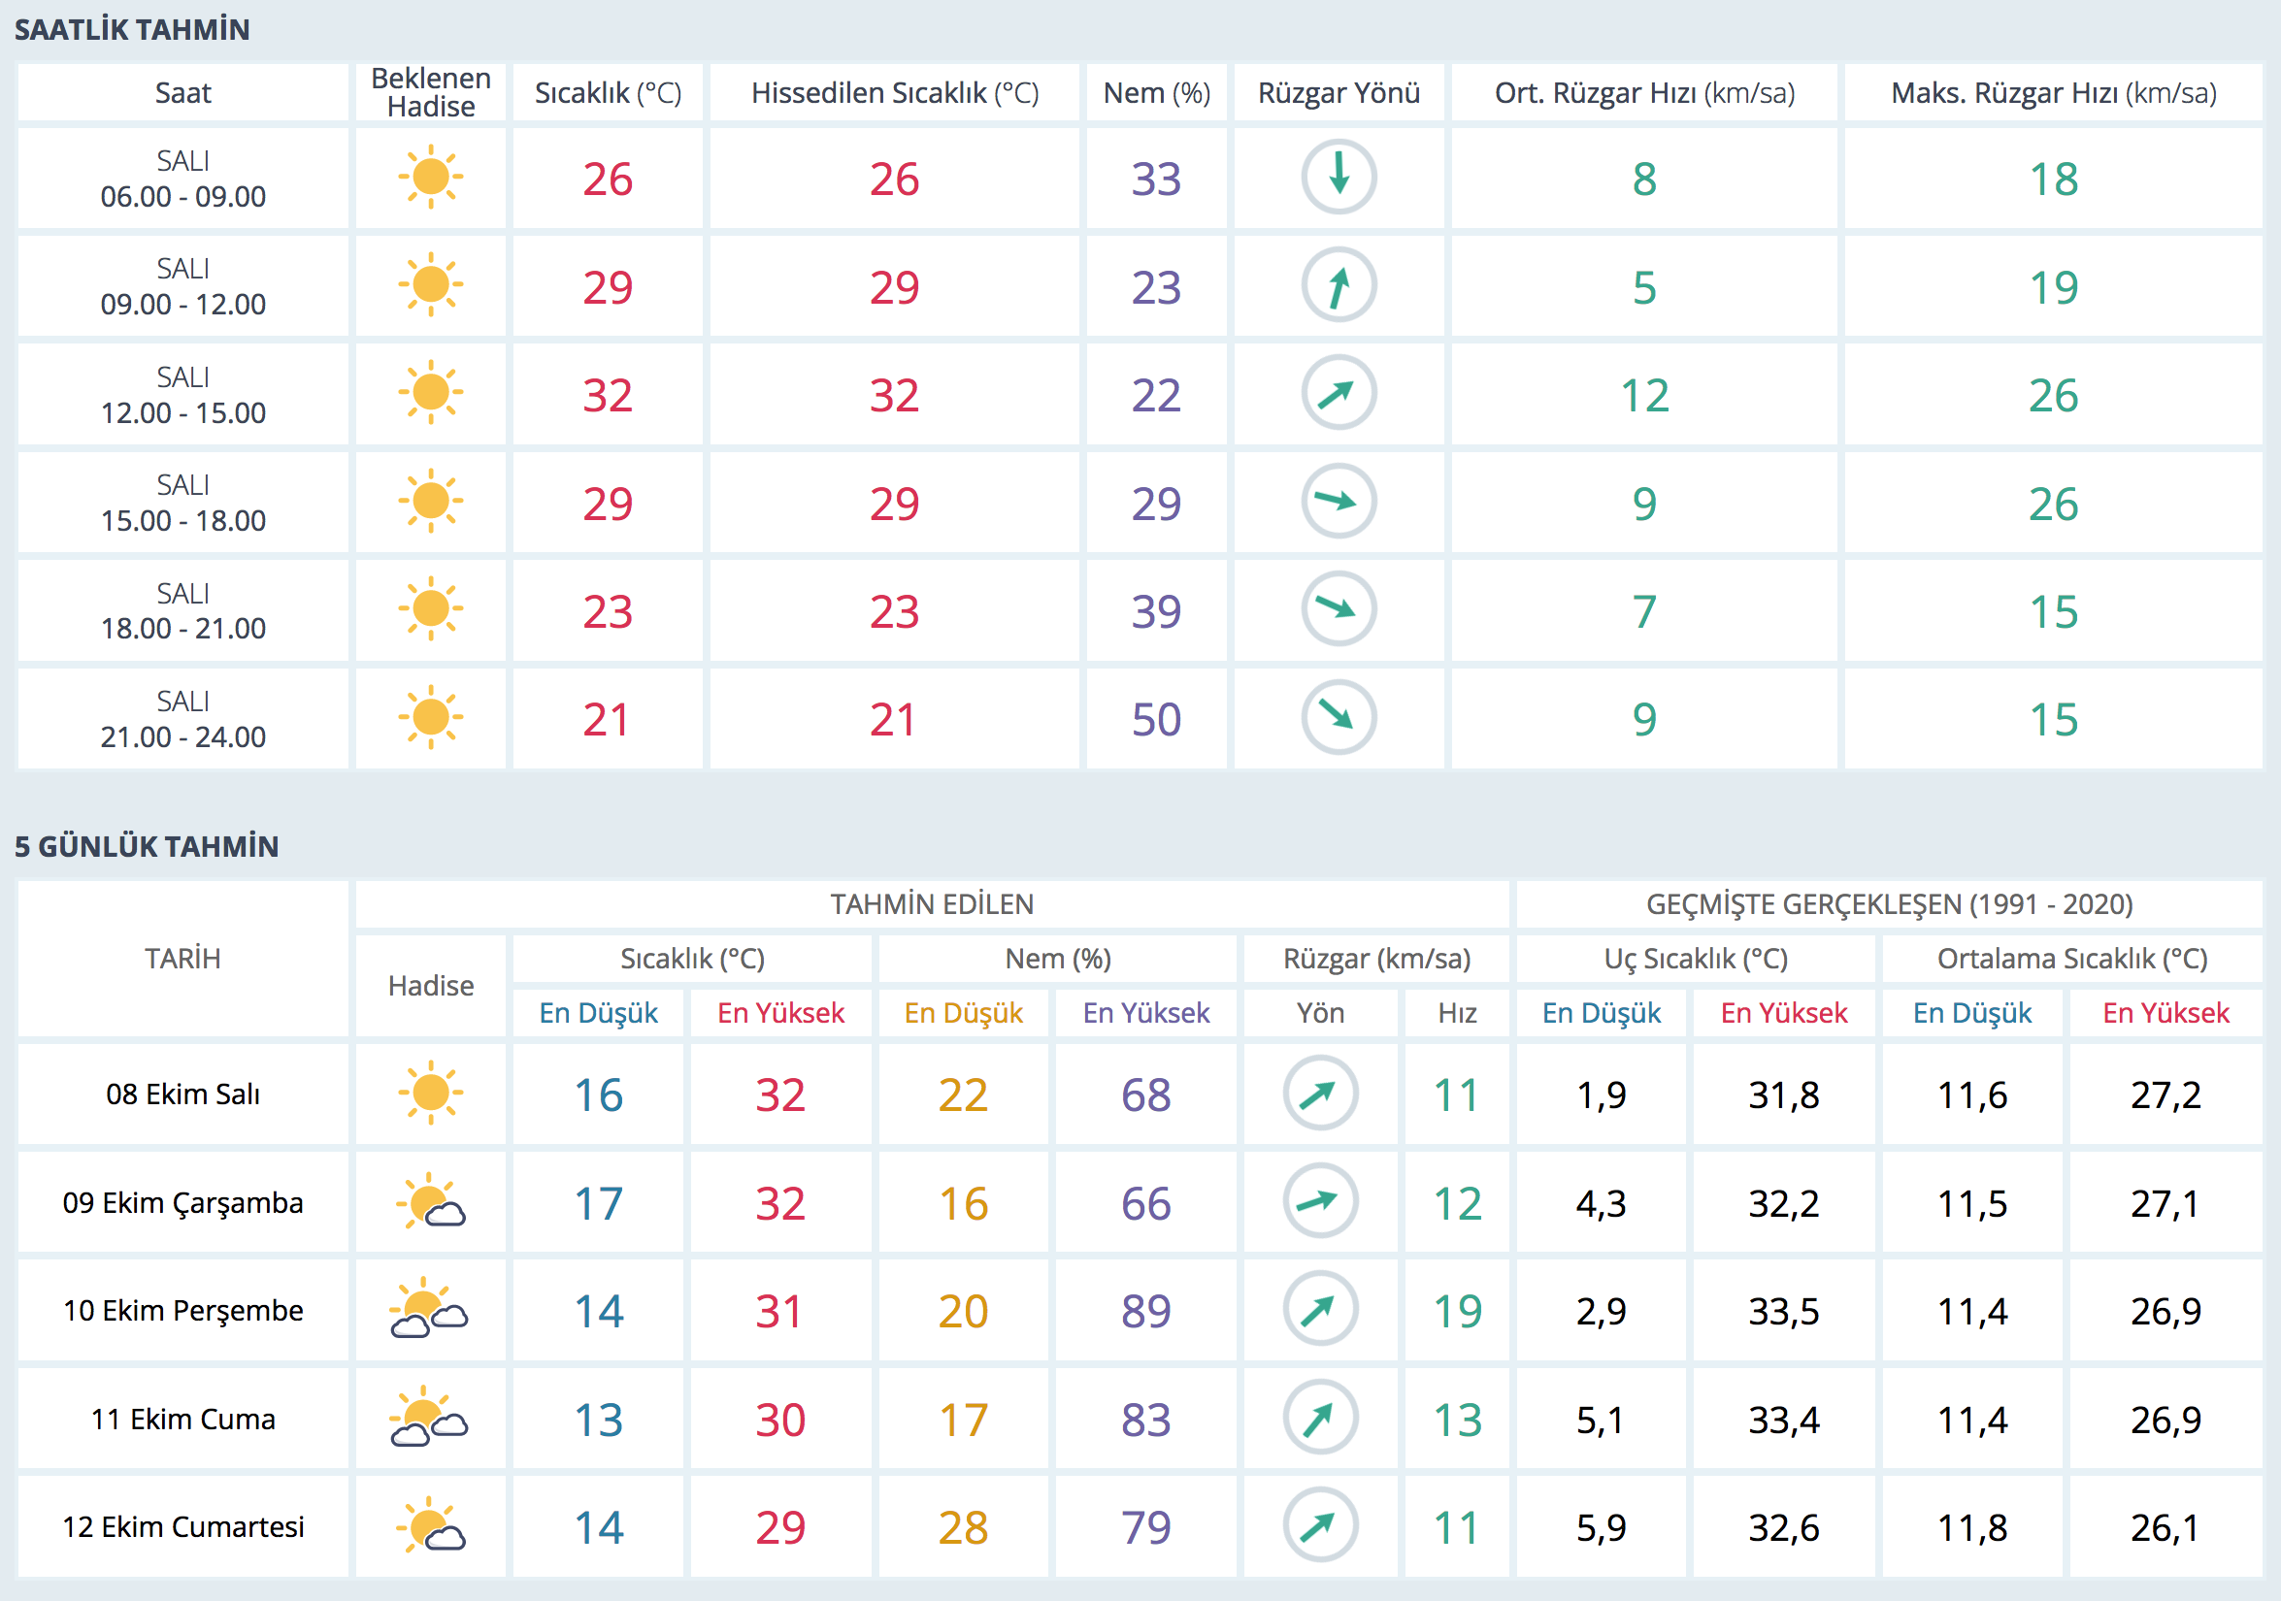This screenshot has width=2281, height=1601.
Task: Click the GEÇMİŞTE GERÇEKLEŞEN (1991 - 2020) header
Action: point(1889,903)
